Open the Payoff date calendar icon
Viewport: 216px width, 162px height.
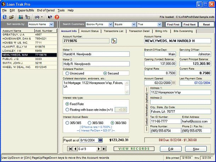[x=101, y=140]
